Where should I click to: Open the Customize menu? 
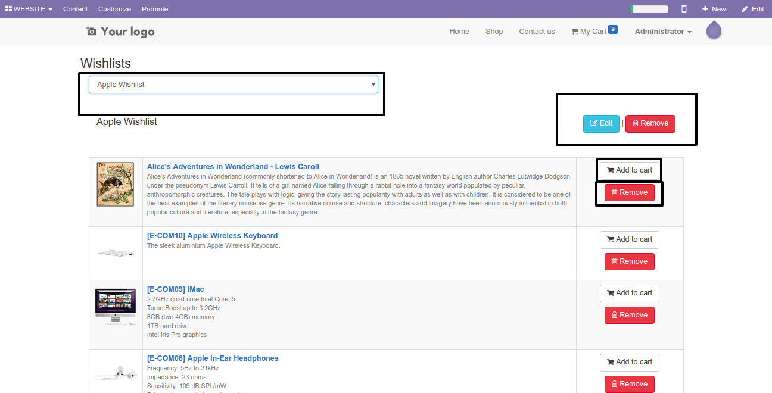(x=114, y=9)
